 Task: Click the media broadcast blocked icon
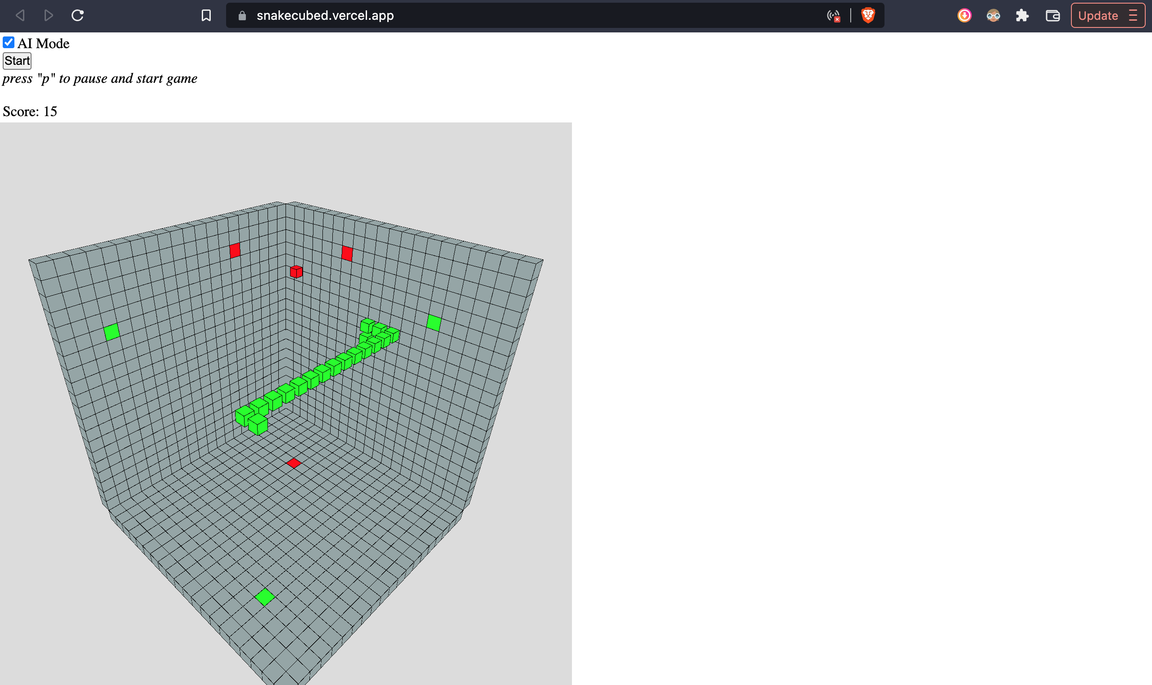pos(833,16)
